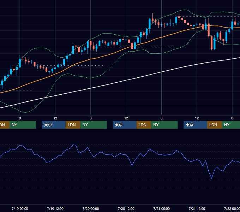
Task: Select the 東京 session block on 7/21
Action: (195, 125)
